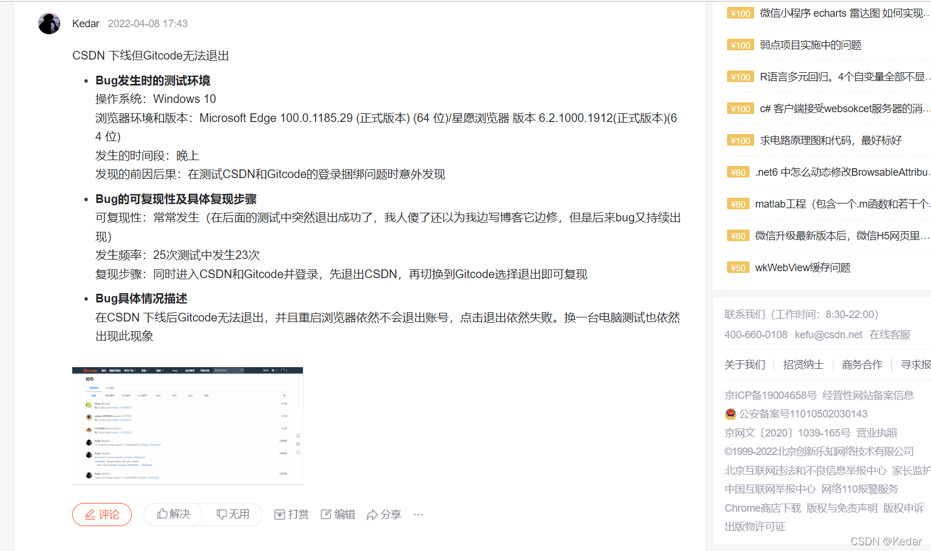Image resolution: width=931 pixels, height=551 pixels.
Task: Click the thumbs-down 无用 icon
Action: point(222,514)
